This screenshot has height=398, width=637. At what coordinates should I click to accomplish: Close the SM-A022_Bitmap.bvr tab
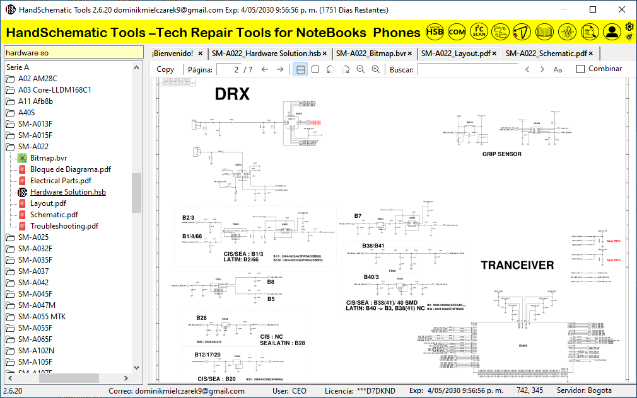click(x=410, y=54)
